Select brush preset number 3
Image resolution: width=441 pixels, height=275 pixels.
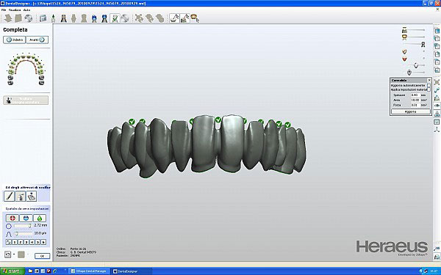[26, 242]
